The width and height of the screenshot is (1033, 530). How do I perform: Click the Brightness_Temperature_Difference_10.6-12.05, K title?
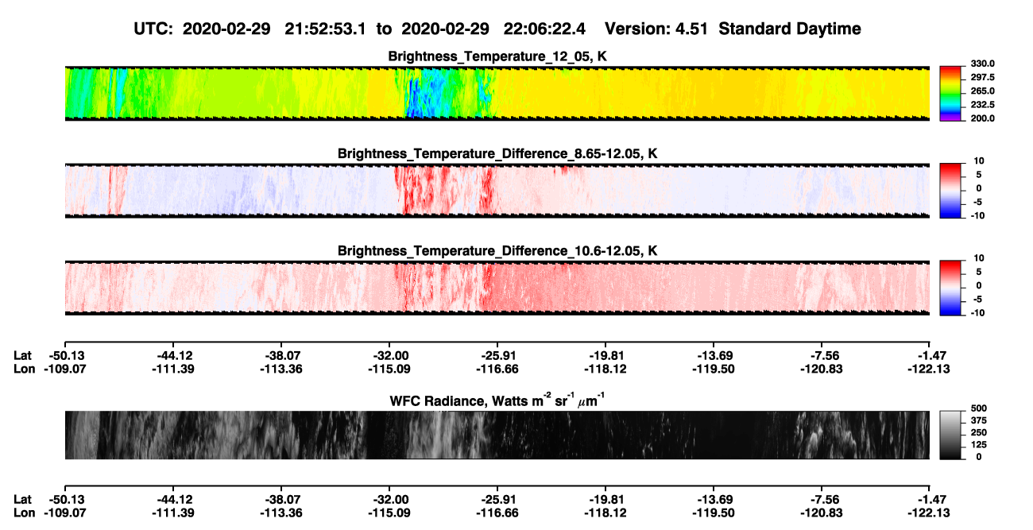pyautogui.click(x=497, y=251)
